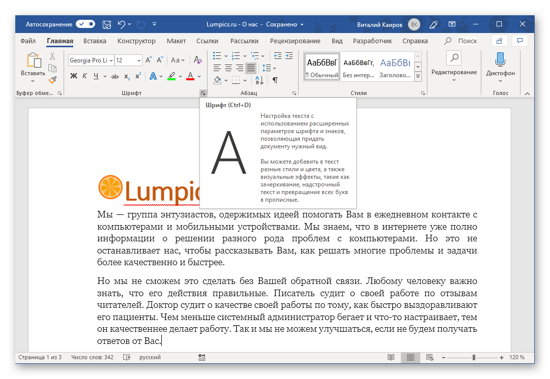Click the Show paragraph marks (¶) icon
Image resolution: width=550 pixels, height=379 pixels.
pos(275,80)
